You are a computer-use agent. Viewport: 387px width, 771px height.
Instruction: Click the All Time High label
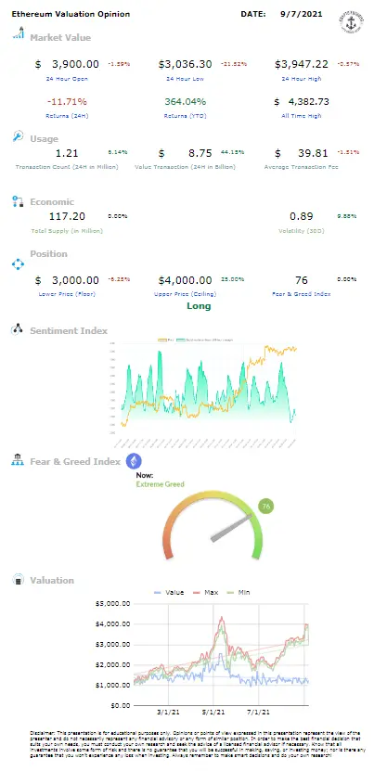(x=301, y=116)
